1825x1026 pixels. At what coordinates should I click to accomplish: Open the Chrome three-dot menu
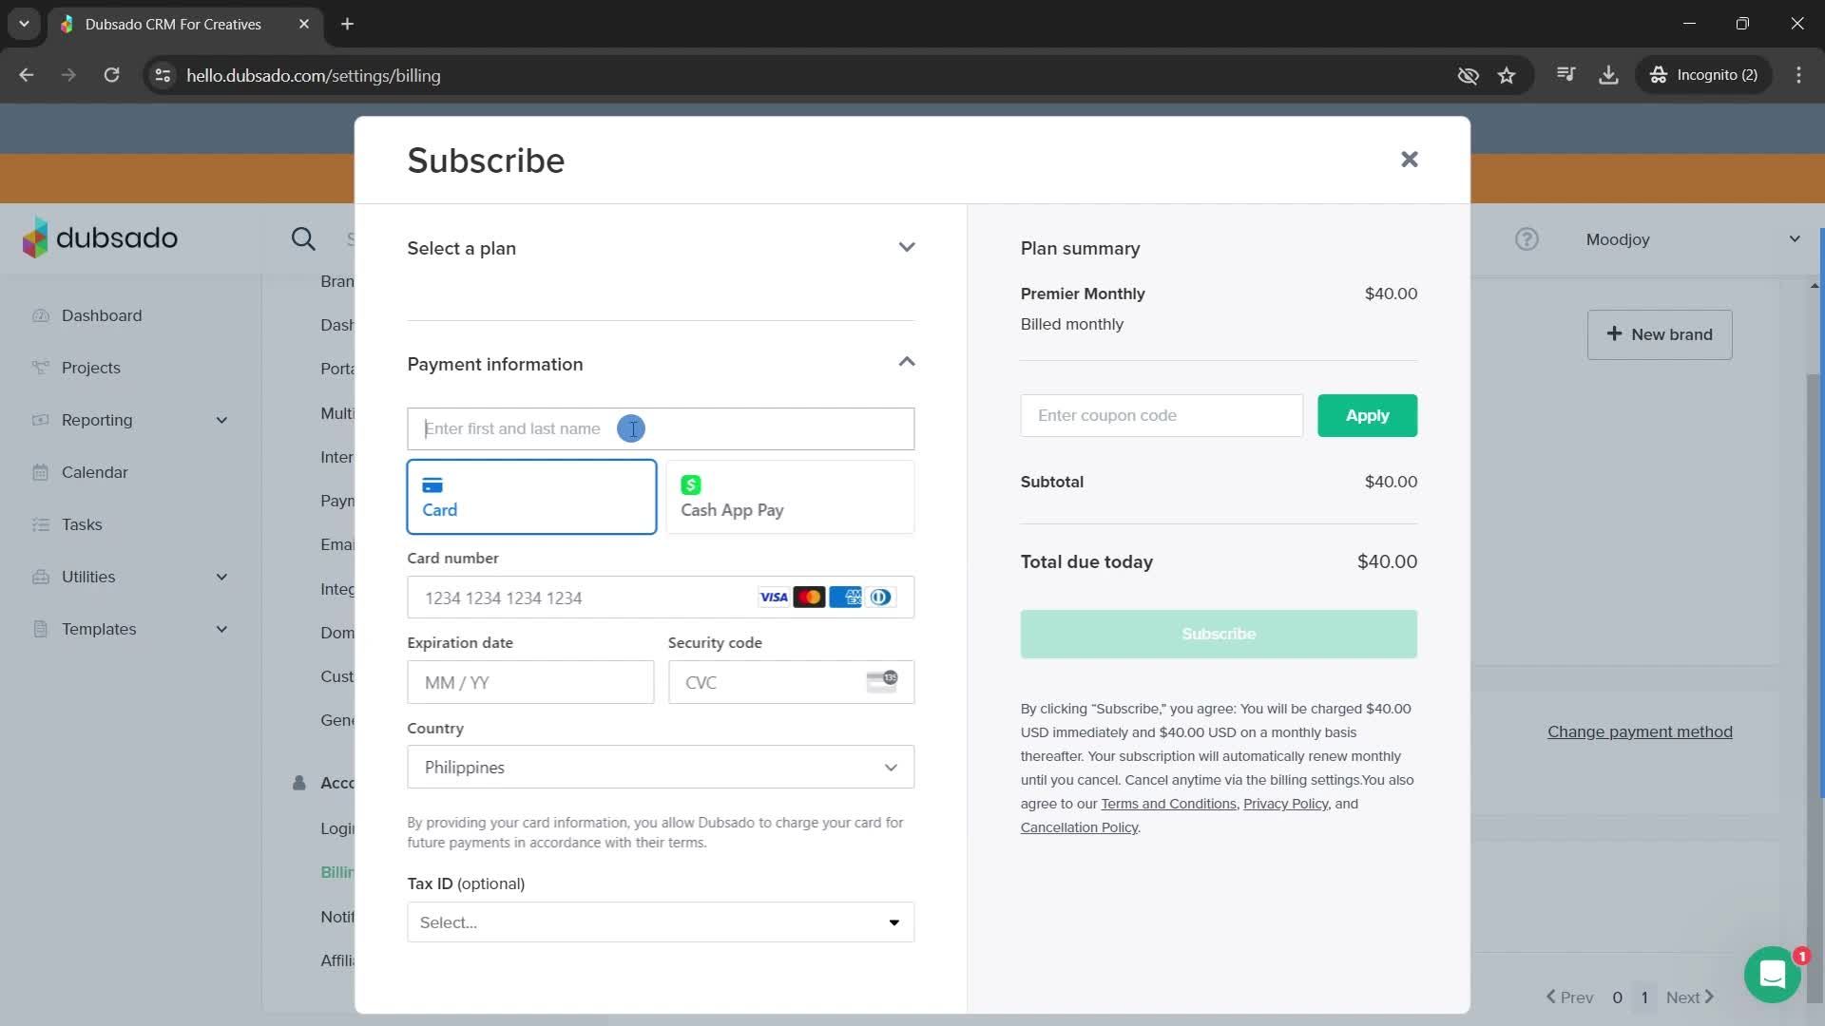pyautogui.click(x=1798, y=75)
